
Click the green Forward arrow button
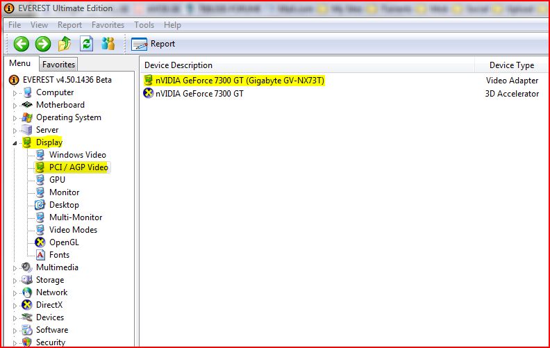point(43,44)
